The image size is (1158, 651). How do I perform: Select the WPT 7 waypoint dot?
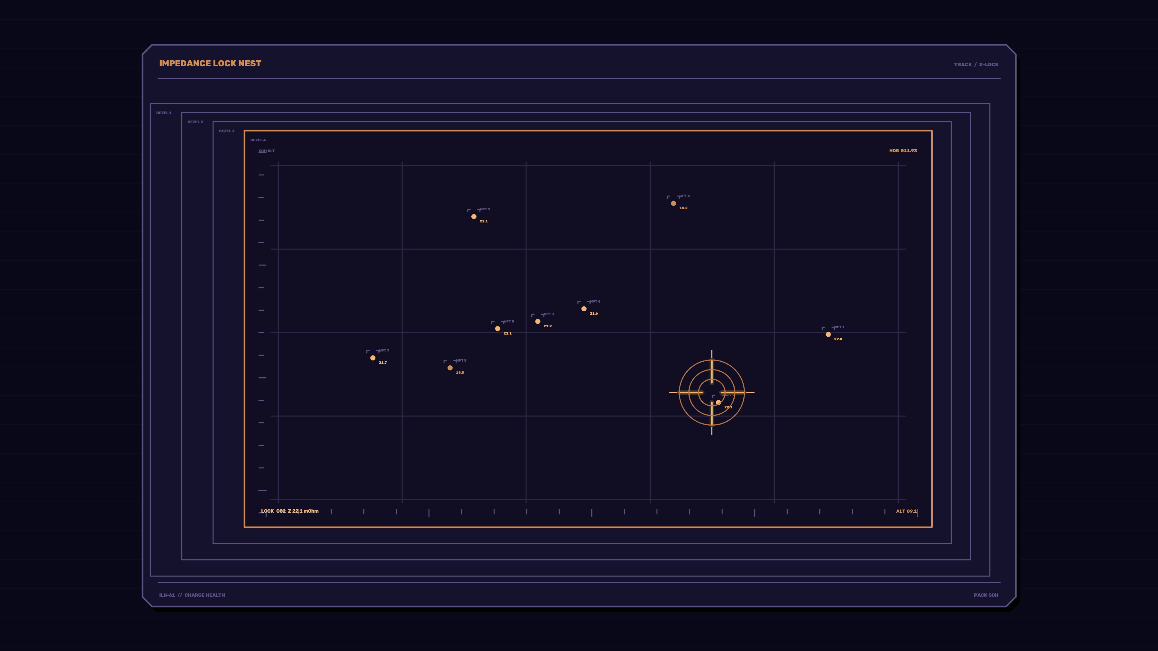tap(373, 358)
